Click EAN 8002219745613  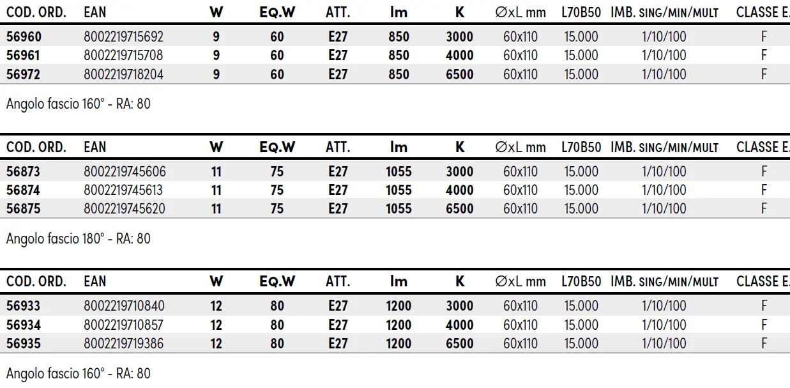(x=123, y=190)
